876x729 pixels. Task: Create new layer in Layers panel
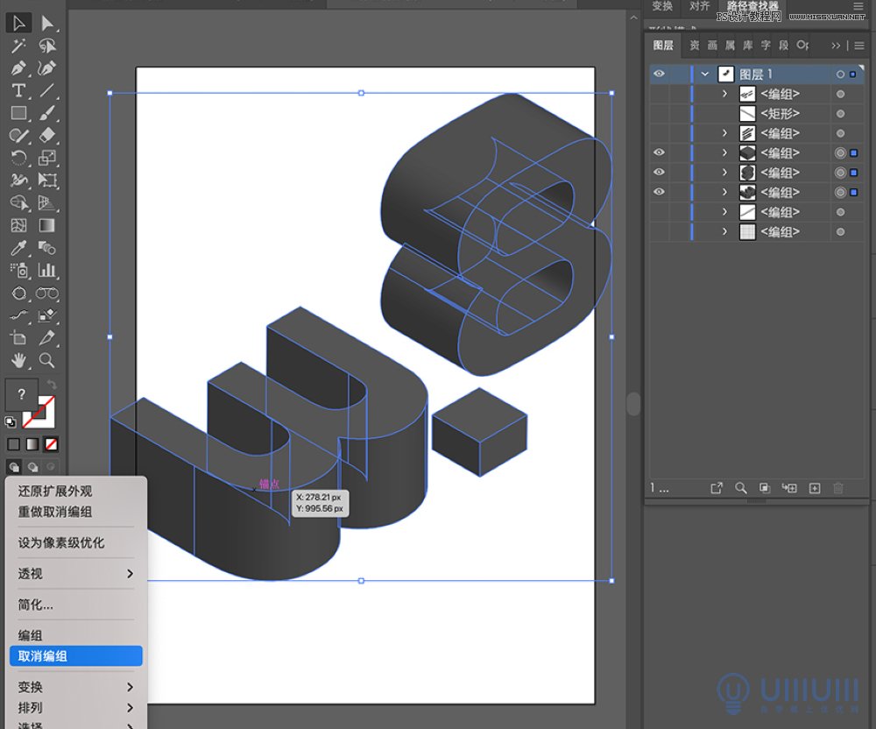point(814,488)
